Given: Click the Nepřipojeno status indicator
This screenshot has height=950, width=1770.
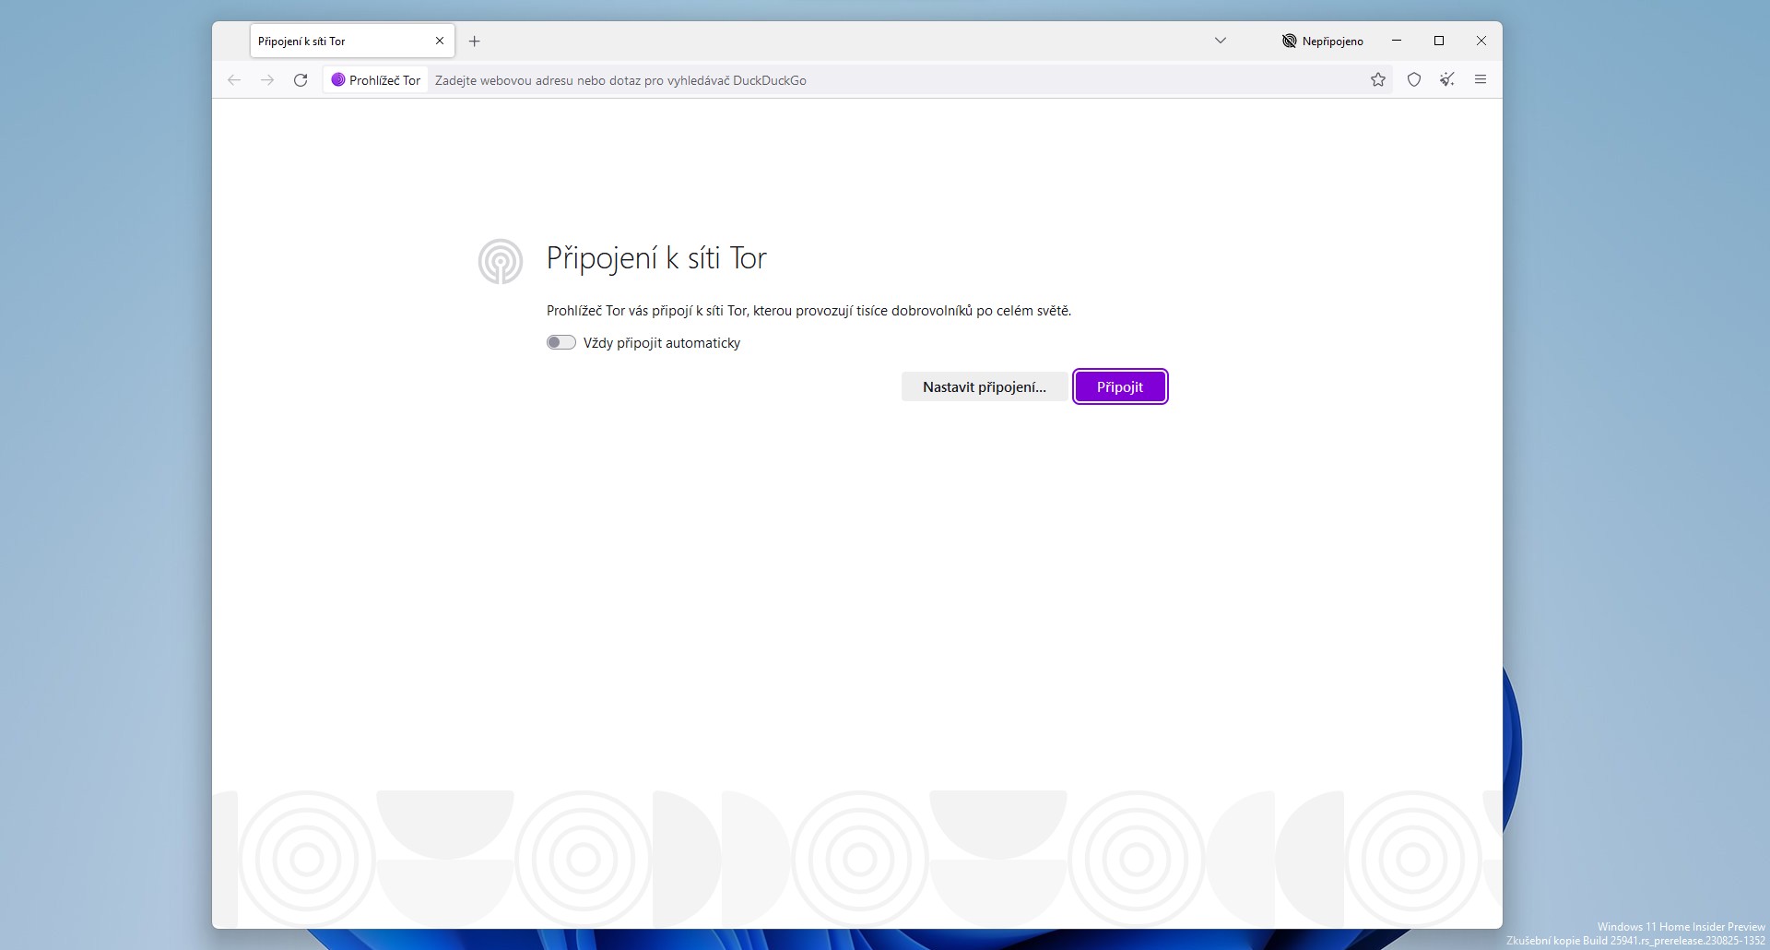Looking at the screenshot, I should (x=1323, y=41).
